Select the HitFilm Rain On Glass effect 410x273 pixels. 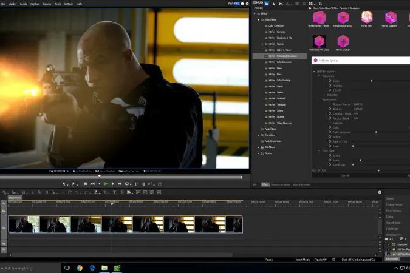click(x=319, y=43)
